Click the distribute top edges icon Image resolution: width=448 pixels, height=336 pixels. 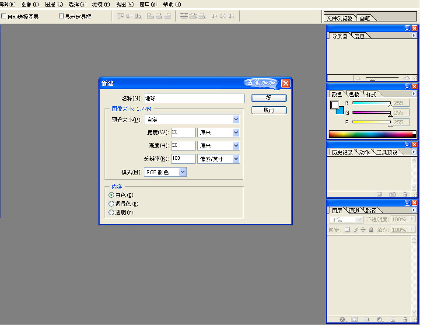click(184, 16)
